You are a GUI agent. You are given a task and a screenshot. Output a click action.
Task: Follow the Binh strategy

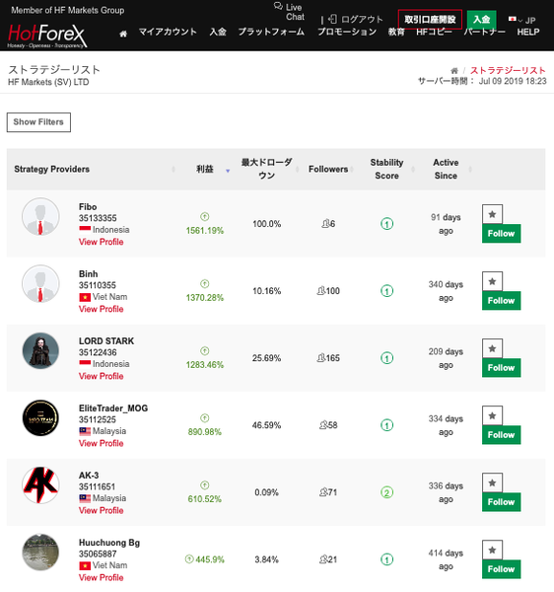click(x=501, y=301)
